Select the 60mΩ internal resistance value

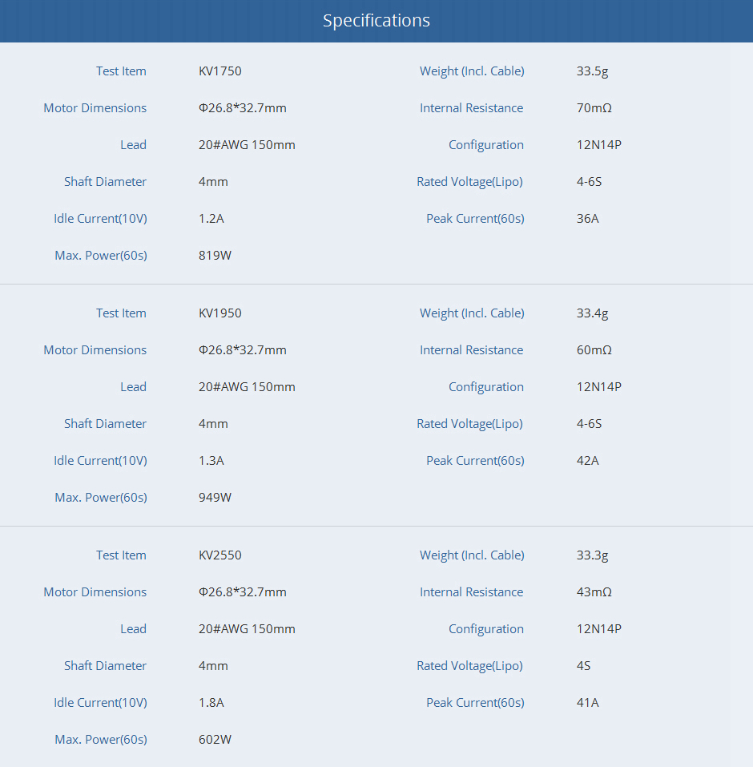(594, 350)
